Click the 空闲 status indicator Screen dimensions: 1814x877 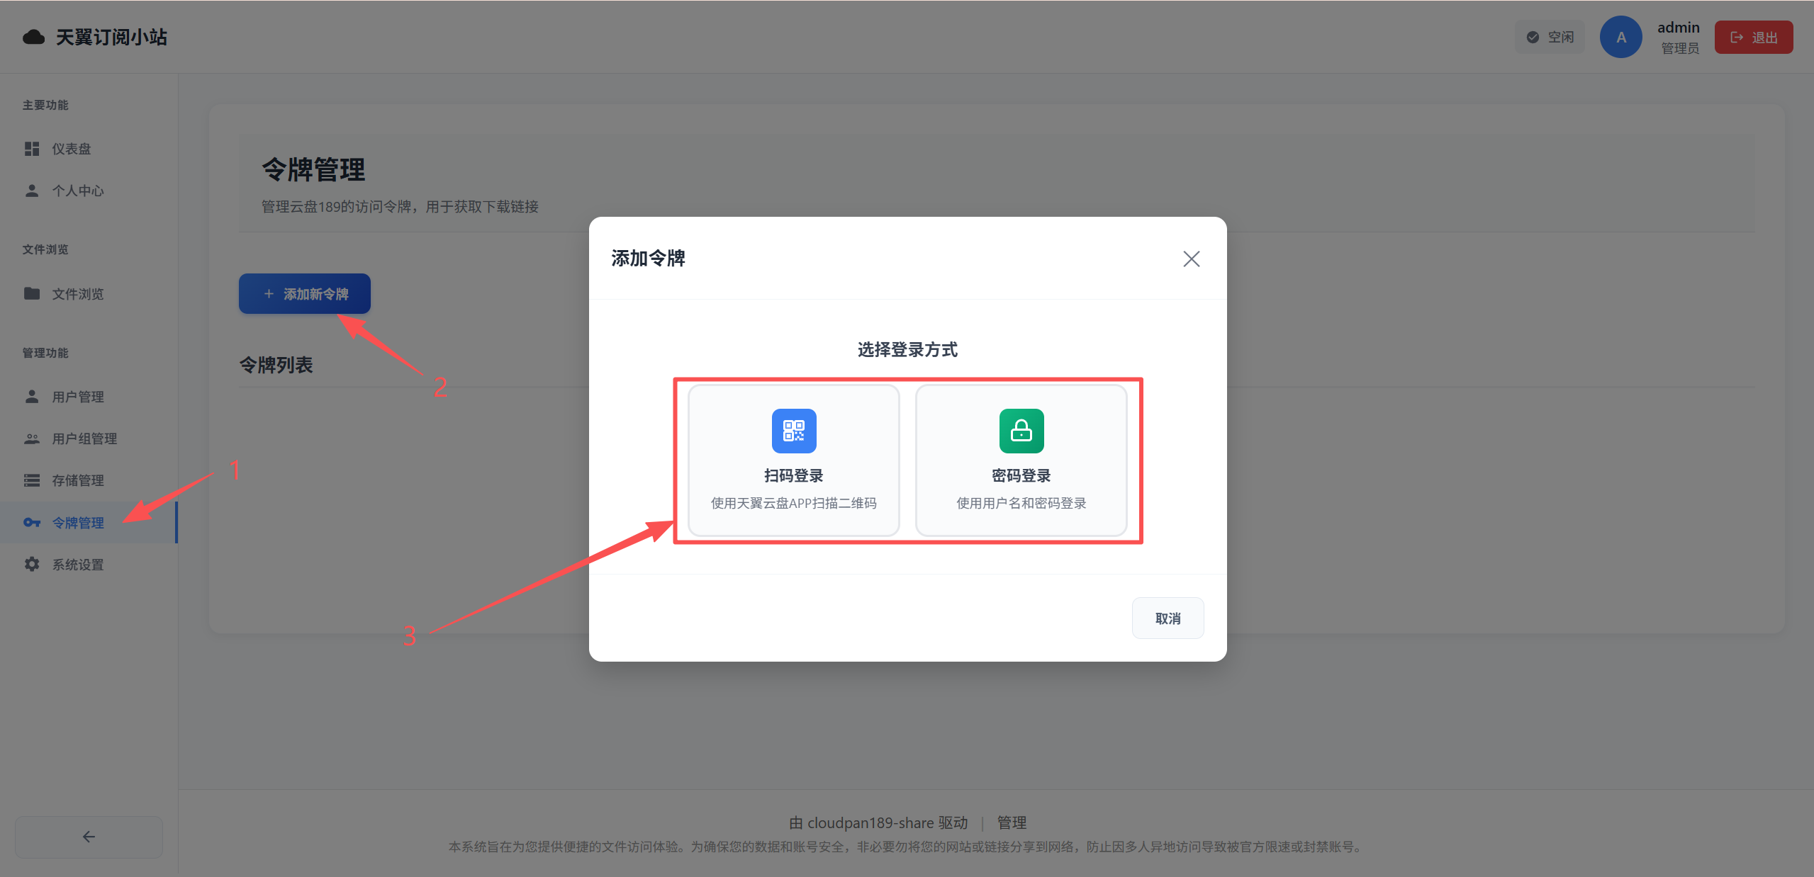point(1550,38)
